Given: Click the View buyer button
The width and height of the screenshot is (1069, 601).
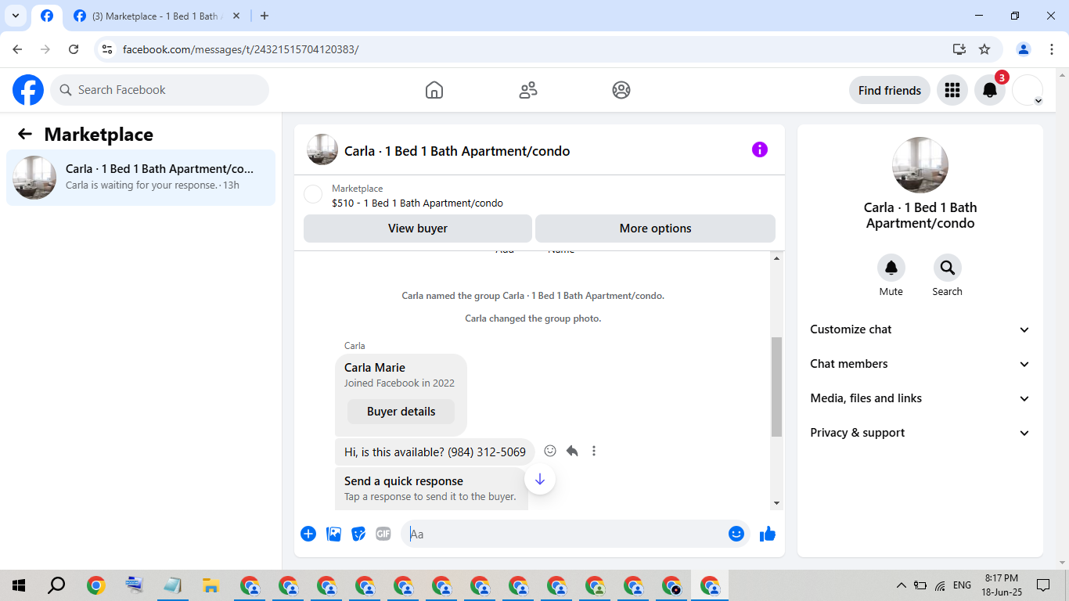Looking at the screenshot, I should click(418, 229).
